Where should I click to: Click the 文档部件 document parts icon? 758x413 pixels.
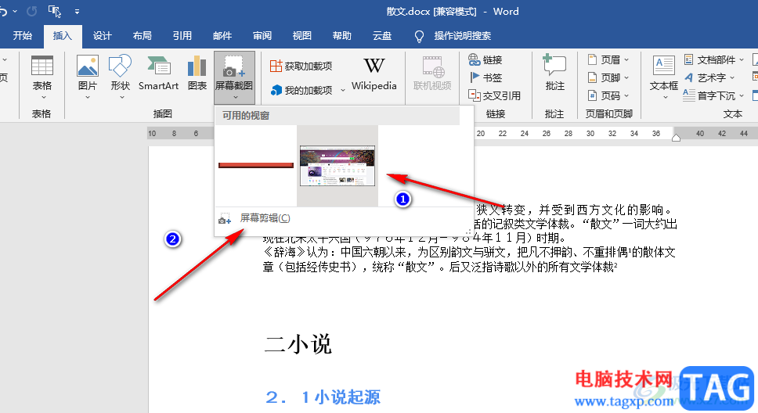pos(689,60)
